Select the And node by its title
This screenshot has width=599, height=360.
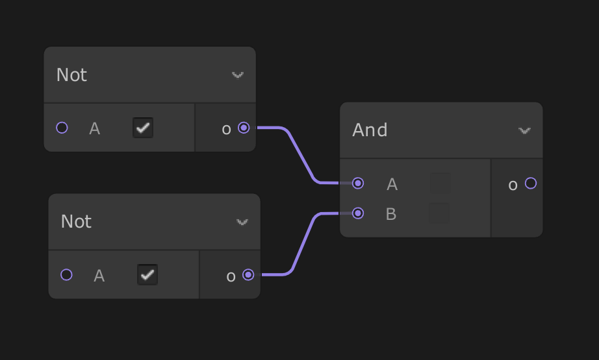370,130
